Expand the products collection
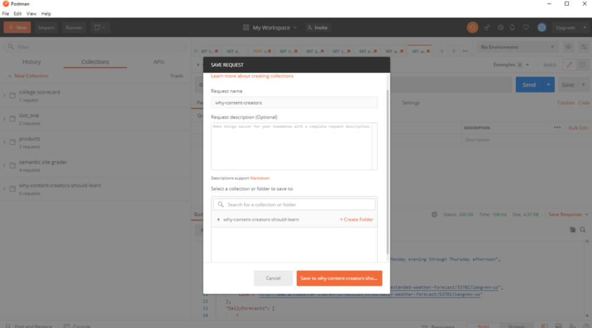Image resolution: width=592 pixels, height=328 pixels. point(5,142)
